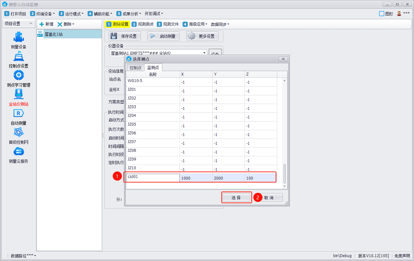The image size is (414, 261).
Task: Open 测点学习管理 in the sidebar
Action: 18,76
